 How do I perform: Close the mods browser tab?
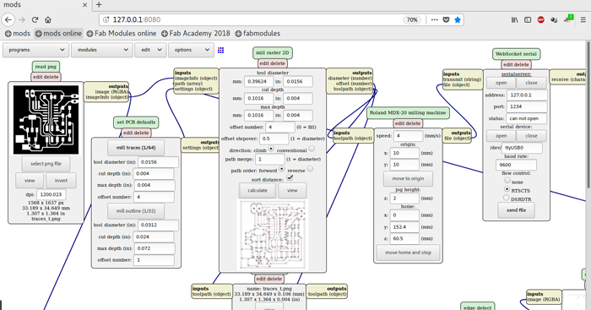pyautogui.click(x=84, y=5)
